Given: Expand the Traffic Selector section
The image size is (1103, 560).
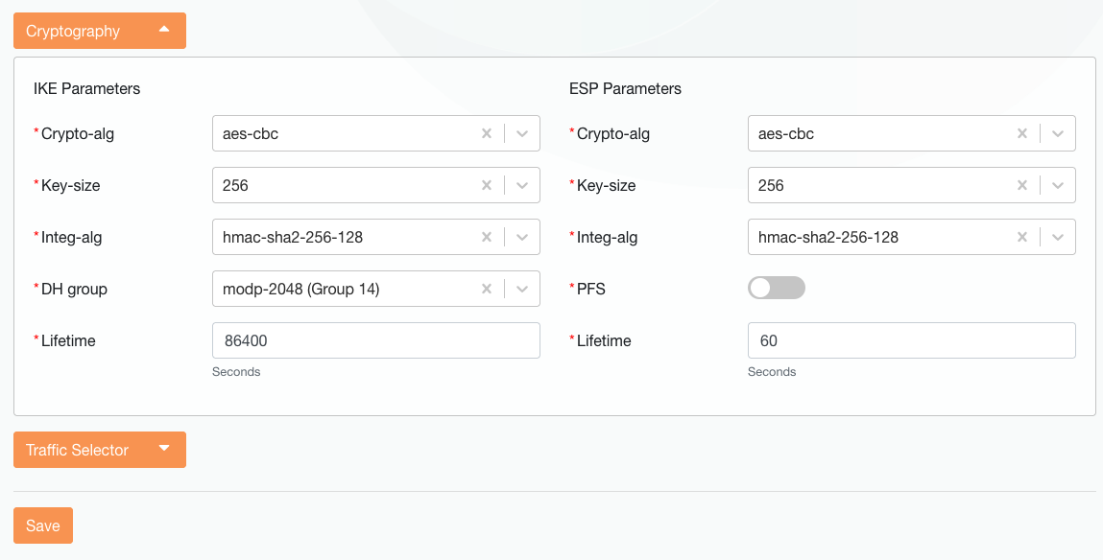Looking at the screenshot, I should click(99, 450).
